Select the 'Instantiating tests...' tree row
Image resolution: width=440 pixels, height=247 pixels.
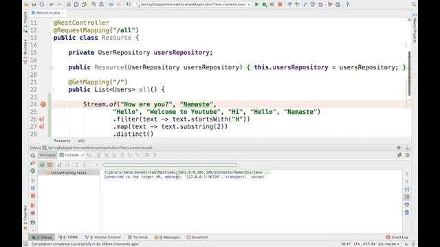pyautogui.click(x=69, y=173)
